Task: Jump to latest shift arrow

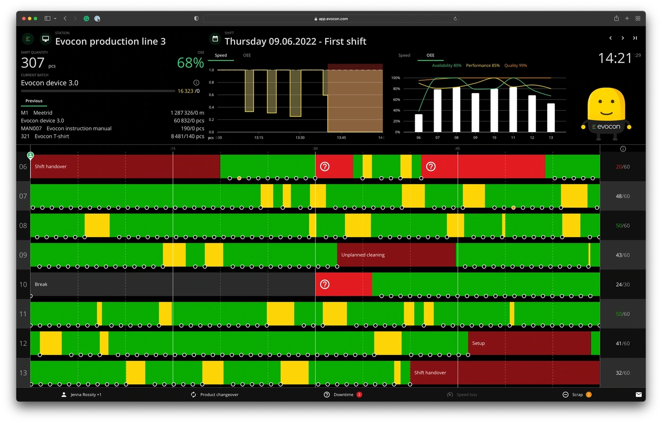Action: [635, 38]
